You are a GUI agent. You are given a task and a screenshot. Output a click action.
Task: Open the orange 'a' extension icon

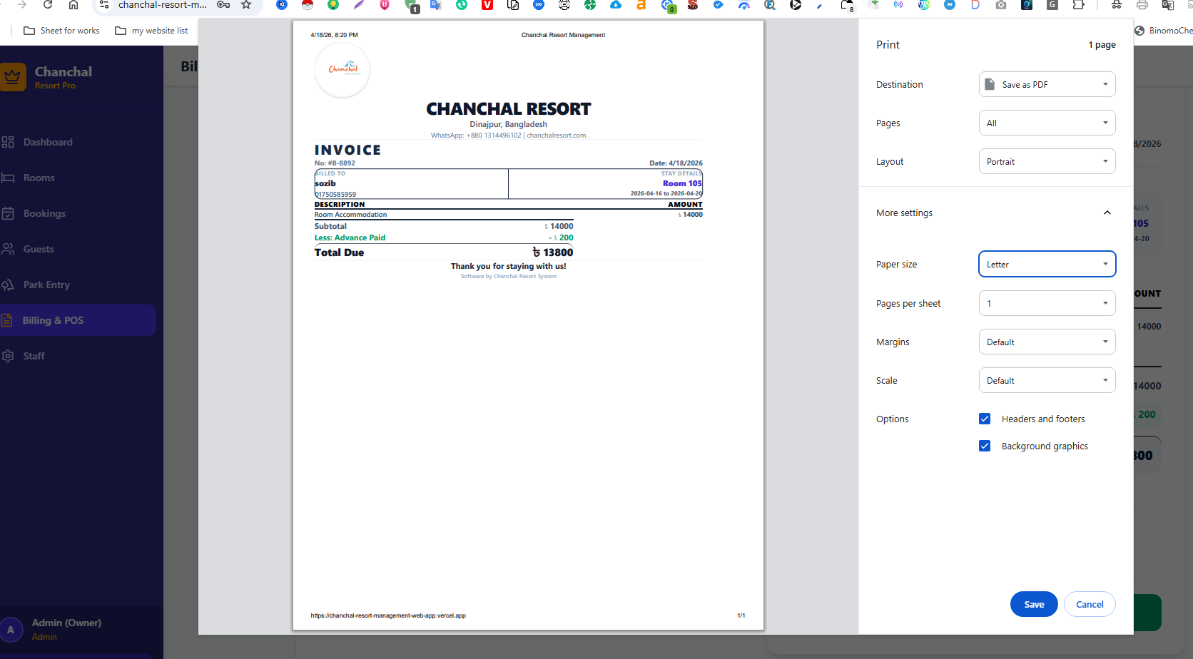(x=641, y=5)
